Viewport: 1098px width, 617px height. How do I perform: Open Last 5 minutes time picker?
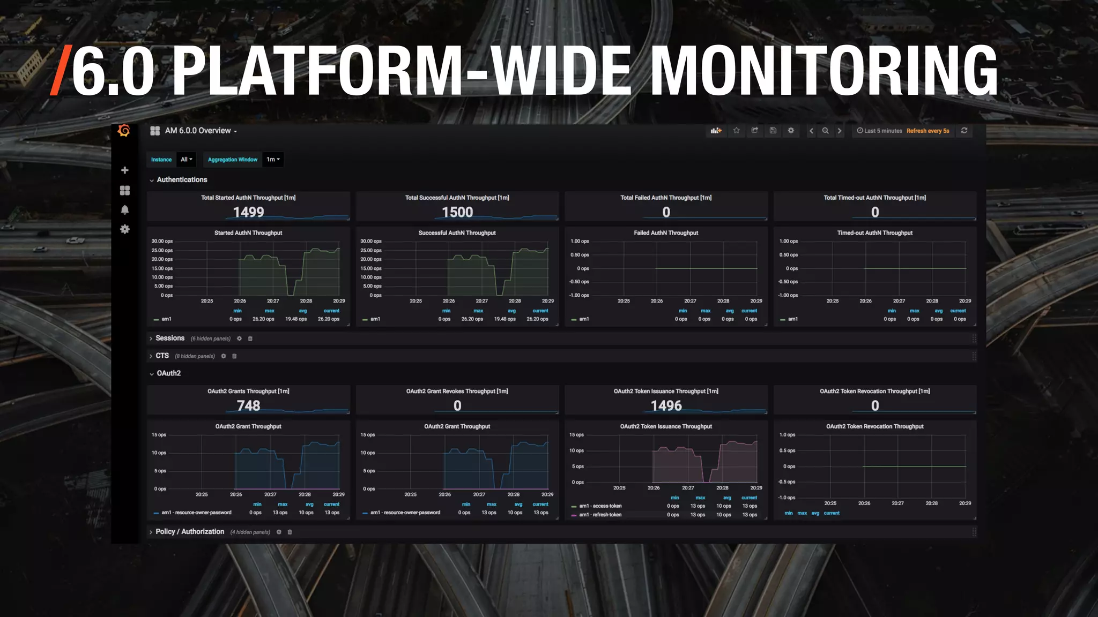(879, 131)
